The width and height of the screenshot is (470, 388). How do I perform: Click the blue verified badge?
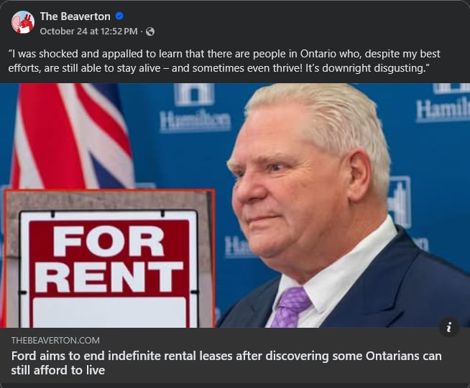coord(119,16)
